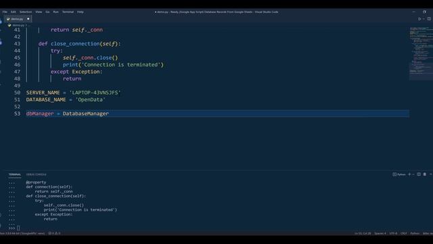Click the SERVER_NAME variable on line 50
This screenshot has height=244, width=433.
coord(43,93)
